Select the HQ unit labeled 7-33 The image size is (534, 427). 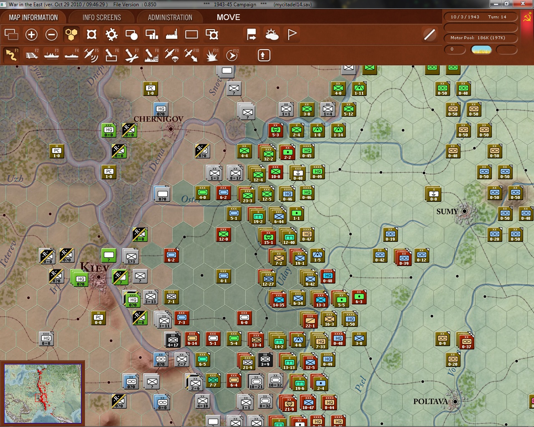click(320, 340)
